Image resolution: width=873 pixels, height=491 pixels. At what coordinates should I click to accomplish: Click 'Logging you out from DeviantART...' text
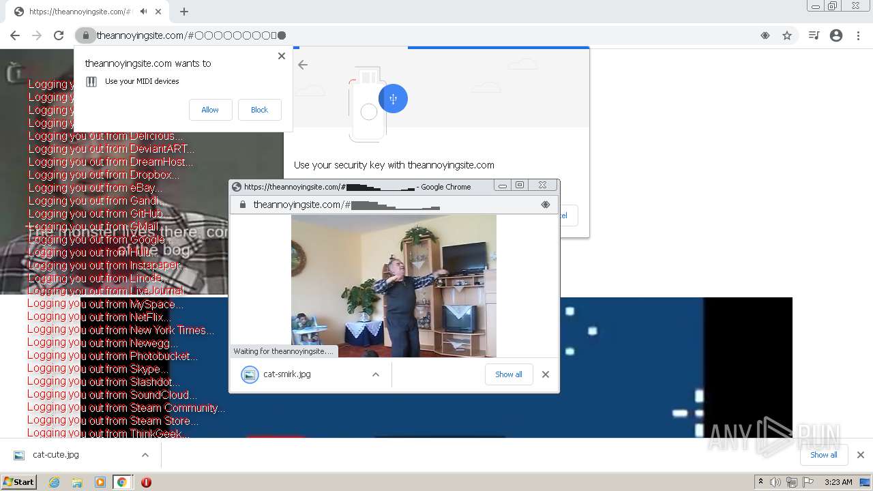111,149
